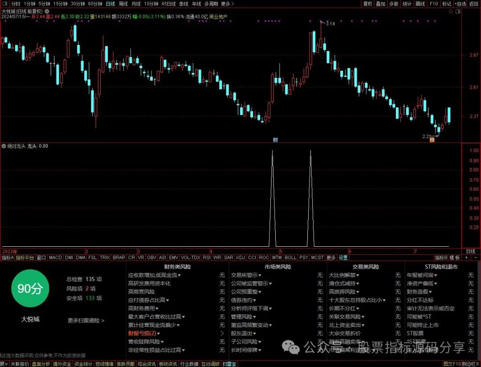Image resolution: width=481 pixels, height=367 pixels.
Task: Click the orange 预 marker near 2.21 low
Action: (432, 140)
